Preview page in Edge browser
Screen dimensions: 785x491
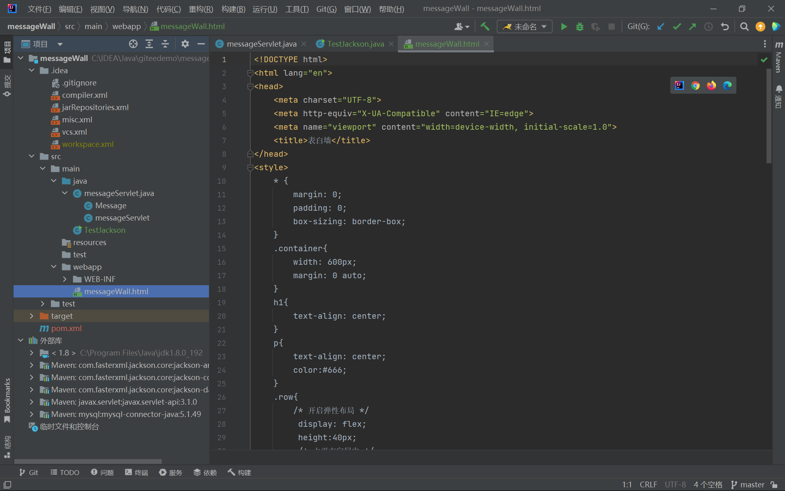[727, 86]
